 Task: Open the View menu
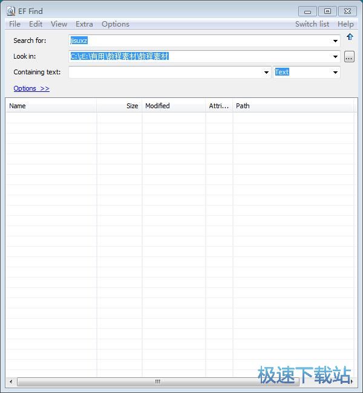click(59, 24)
